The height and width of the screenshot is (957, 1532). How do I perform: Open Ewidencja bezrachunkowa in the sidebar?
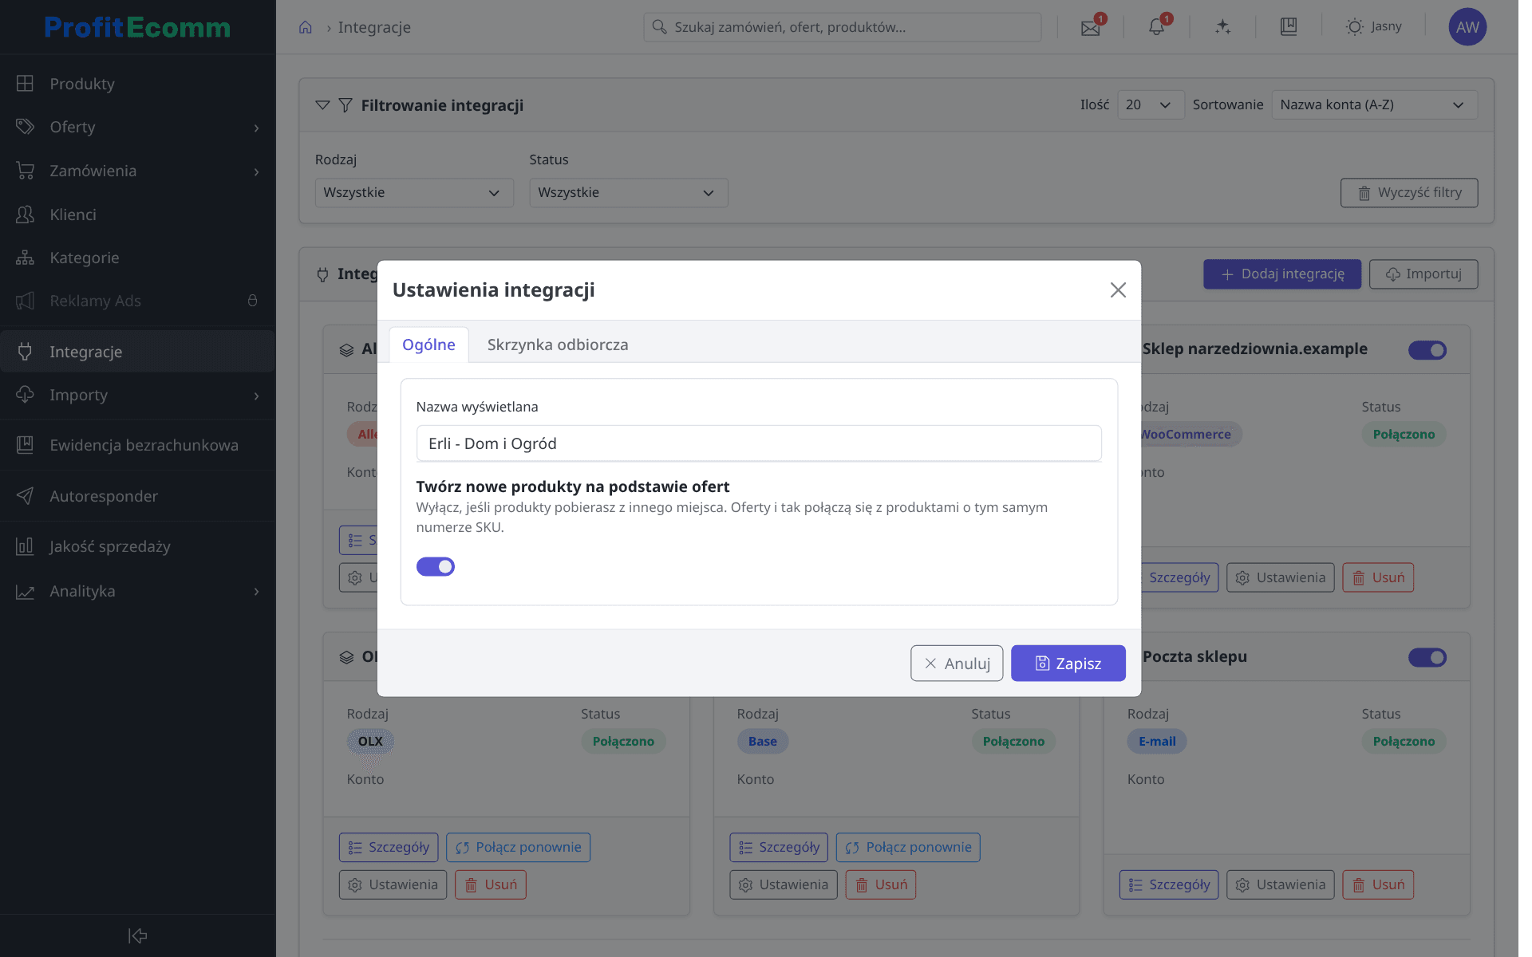pyautogui.click(x=137, y=445)
